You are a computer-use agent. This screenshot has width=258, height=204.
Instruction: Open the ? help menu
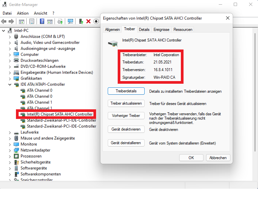tap(53, 13)
